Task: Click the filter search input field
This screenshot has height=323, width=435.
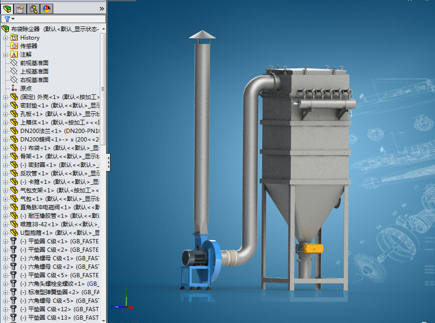Action: tap(60, 19)
